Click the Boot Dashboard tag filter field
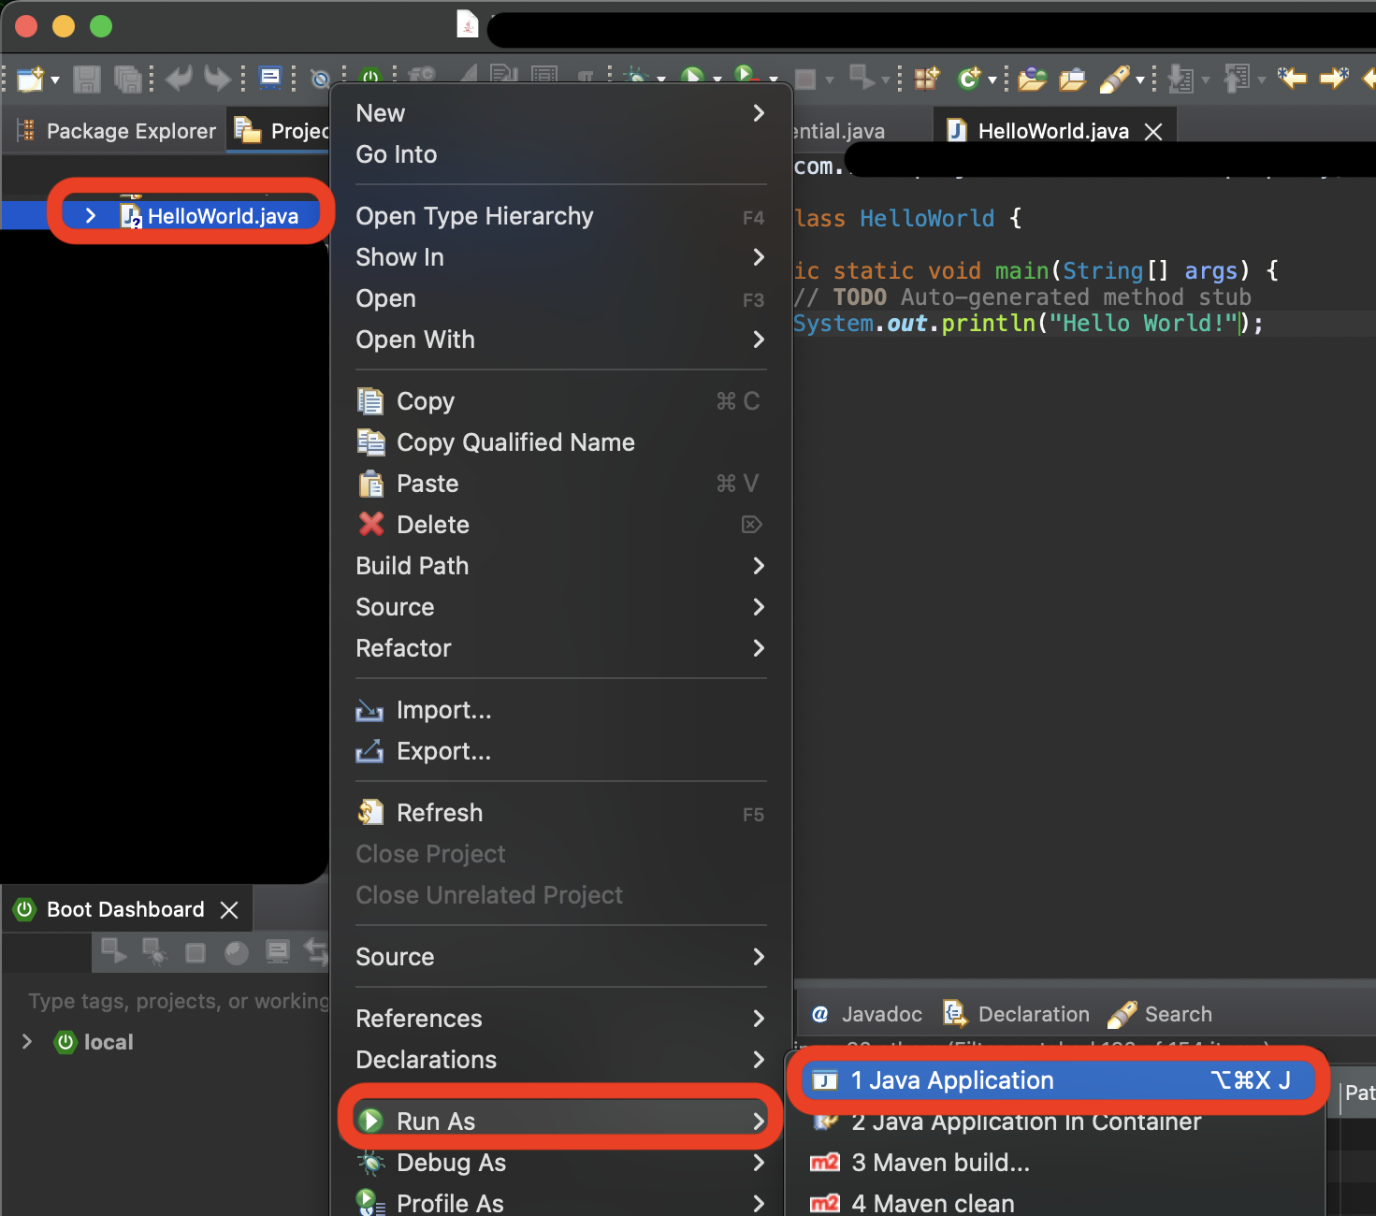 point(178,1001)
